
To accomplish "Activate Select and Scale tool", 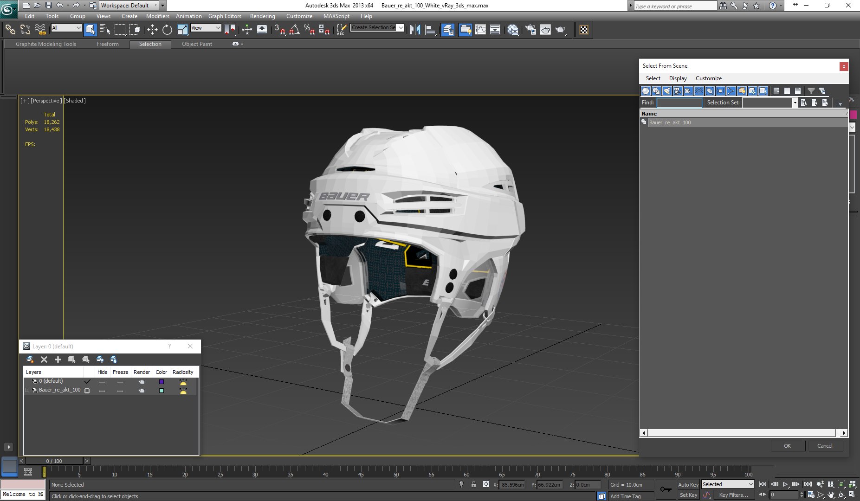I will tap(182, 30).
